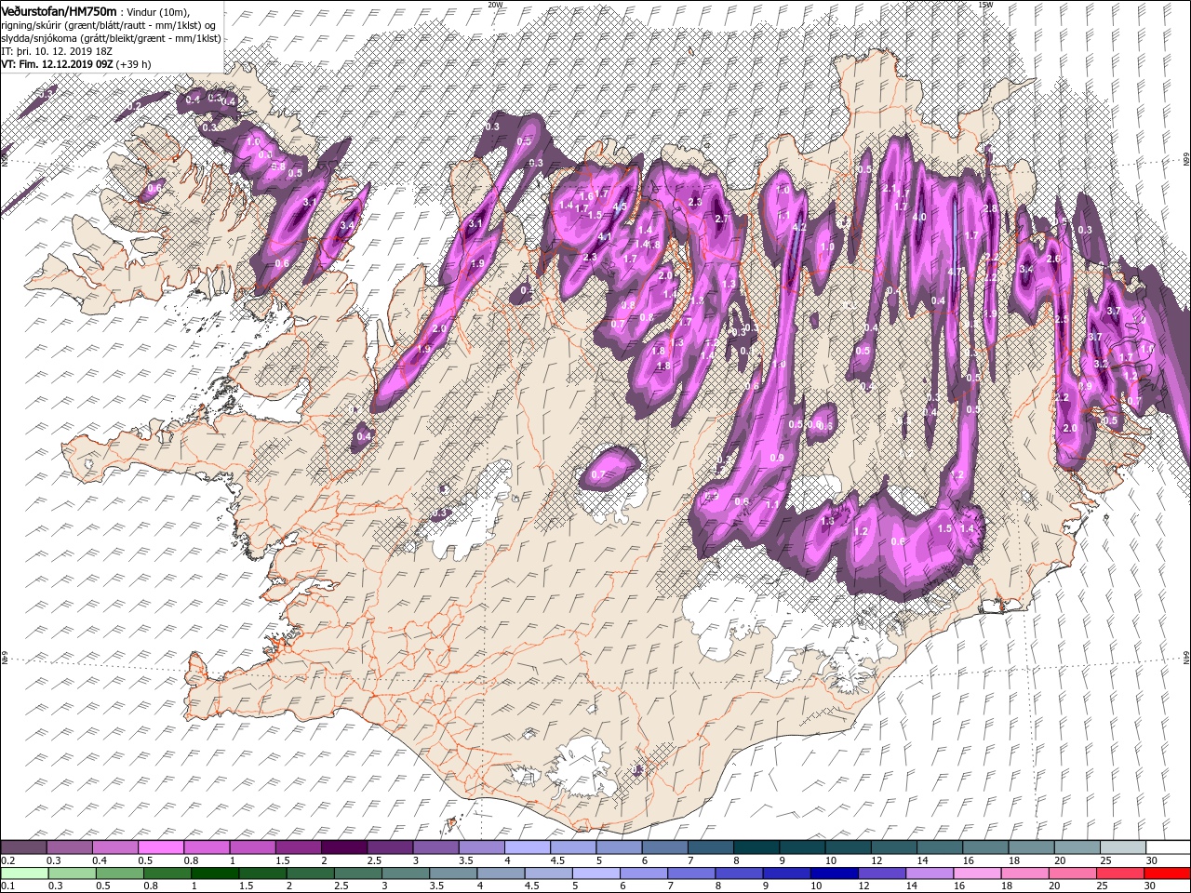Screen dimensions: 1191x893
Task: Pick top-row legend swatch between 8 and 9
Action: (x=756, y=847)
